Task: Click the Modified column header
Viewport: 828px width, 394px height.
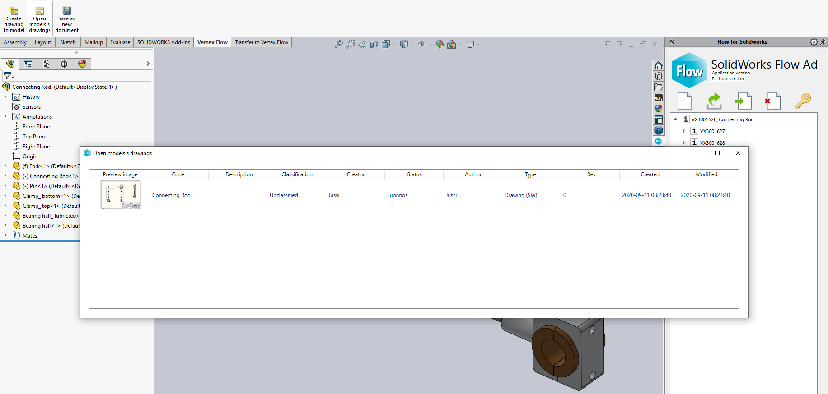Action: pos(706,174)
